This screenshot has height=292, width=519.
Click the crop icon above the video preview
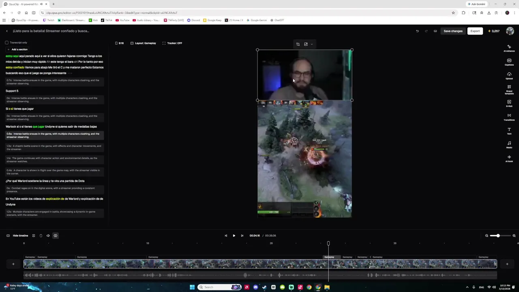(298, 44)
